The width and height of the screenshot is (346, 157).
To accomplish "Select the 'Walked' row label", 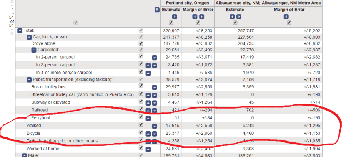I will tap(33, 126).
